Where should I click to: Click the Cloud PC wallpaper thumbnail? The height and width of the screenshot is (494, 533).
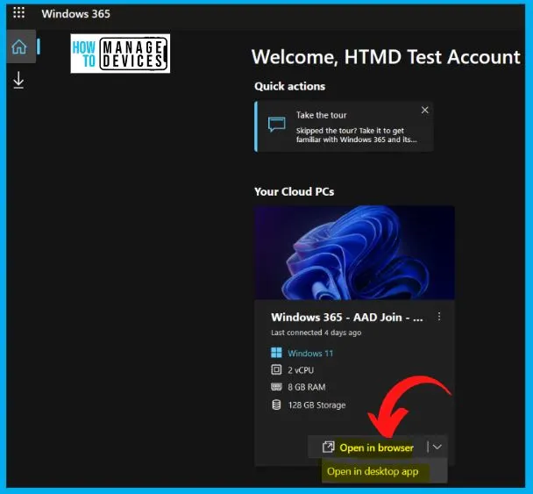[x=354, y=253]
